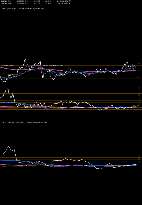Click the Day Vol 1.405 M label
Image resolution: width=142 pixels, height=205 pixels.
(64, 3)
